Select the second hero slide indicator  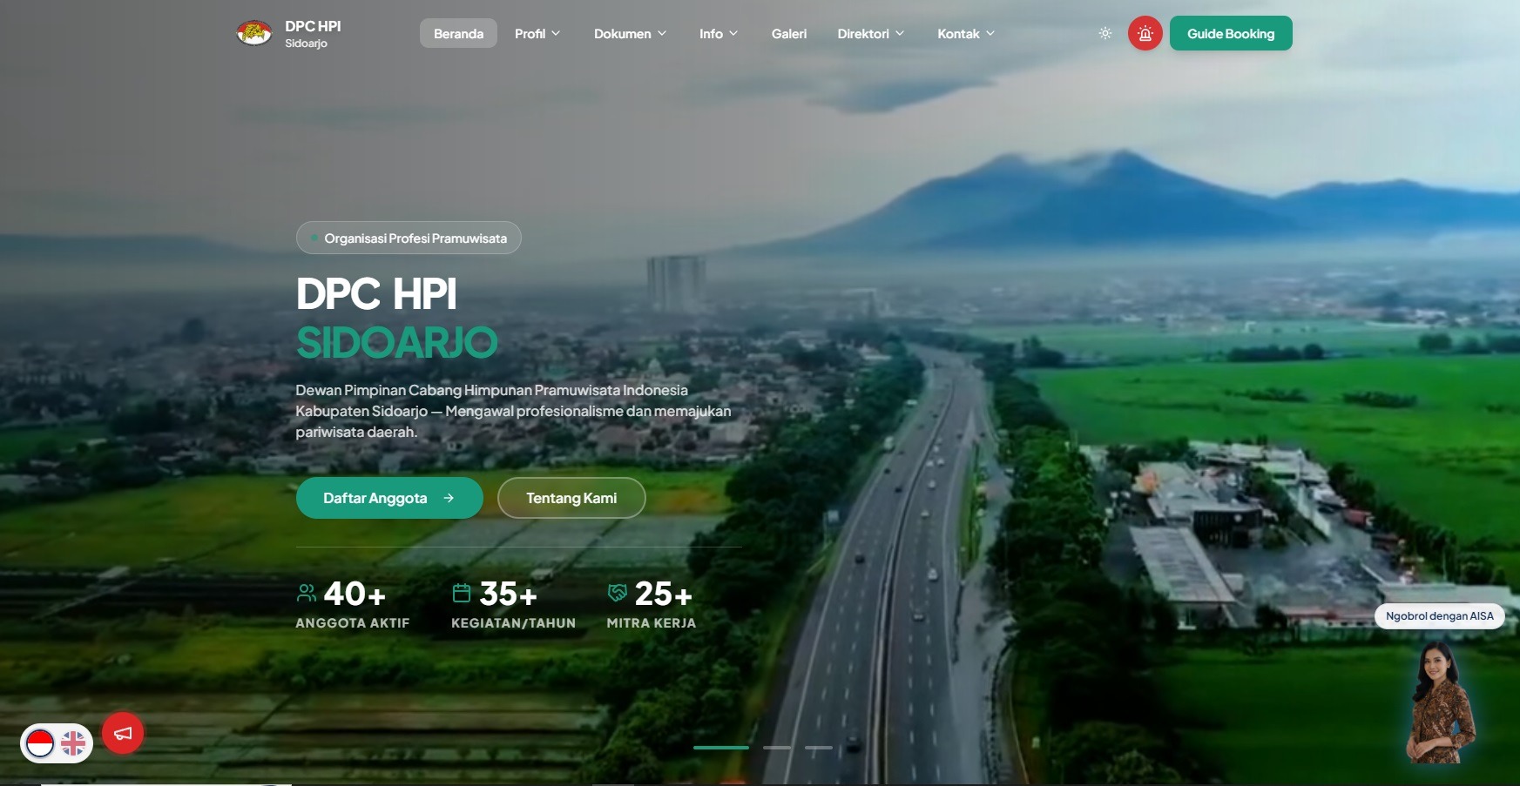click(777, 748)
